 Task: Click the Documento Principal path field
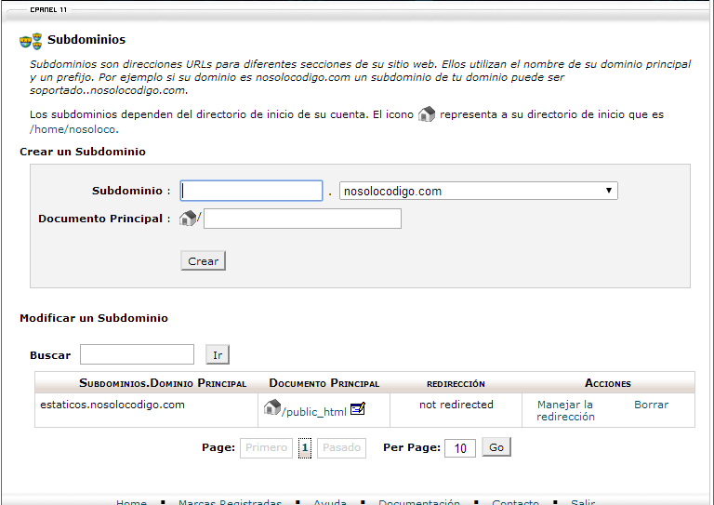(x=302, y=219)
